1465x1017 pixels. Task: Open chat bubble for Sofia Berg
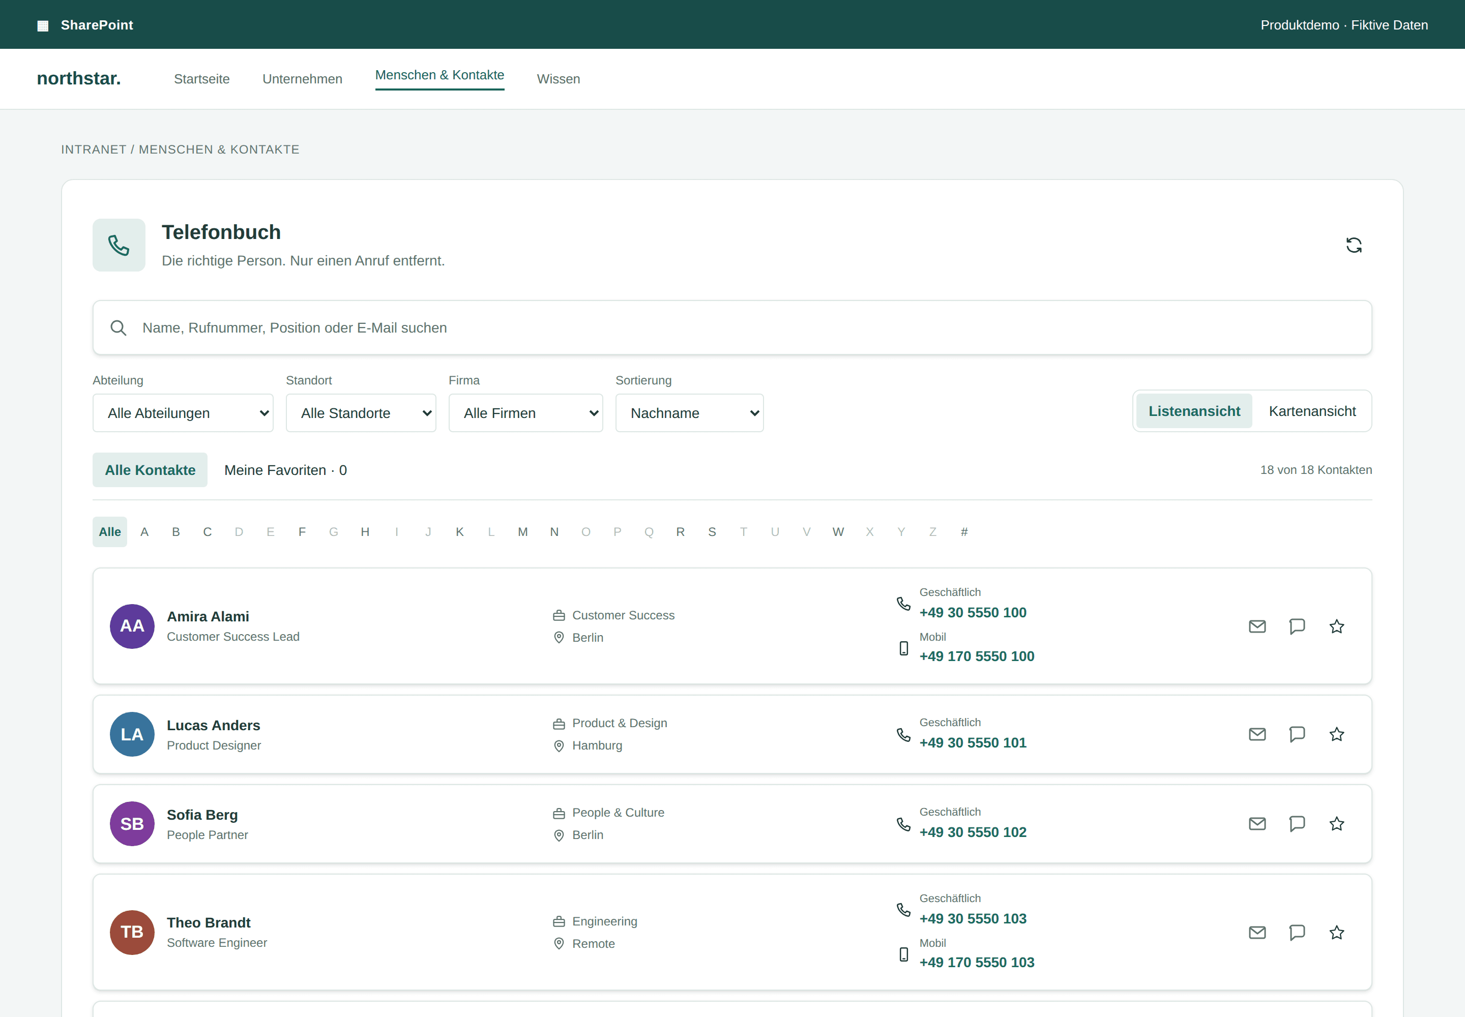pos(1297,823)
